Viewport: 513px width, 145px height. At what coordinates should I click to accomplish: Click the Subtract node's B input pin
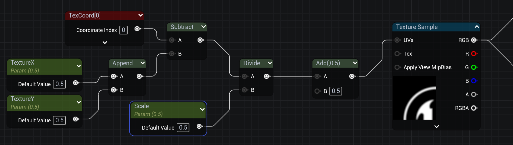coord(172,53)
